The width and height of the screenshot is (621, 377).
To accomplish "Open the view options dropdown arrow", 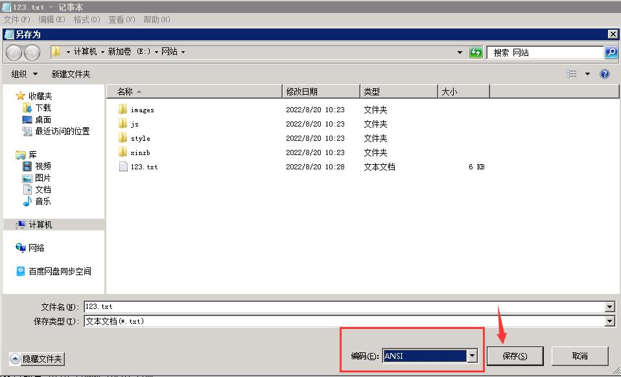I will click(587, 74).
